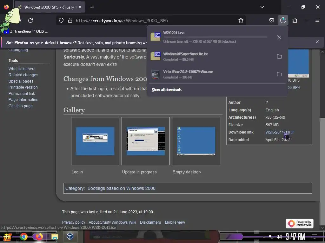Viewport: 325px width, 243px height.
Task: Expand the list all tabs chevron
Action: [x=262, y=7]
